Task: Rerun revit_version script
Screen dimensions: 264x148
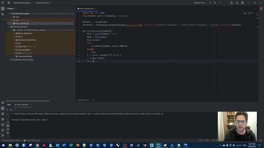Action: (x=7, y=110)
